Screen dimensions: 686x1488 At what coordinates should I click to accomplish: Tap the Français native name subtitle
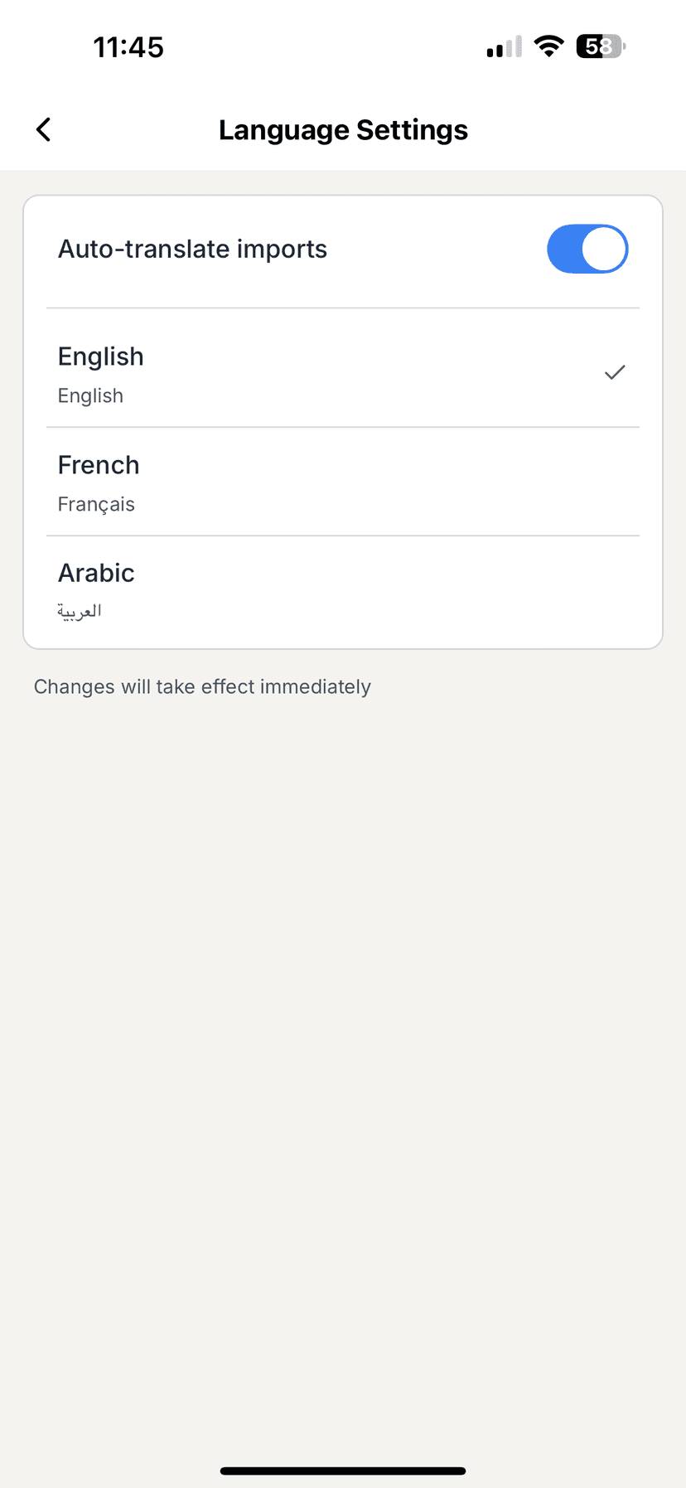point(96,505)
